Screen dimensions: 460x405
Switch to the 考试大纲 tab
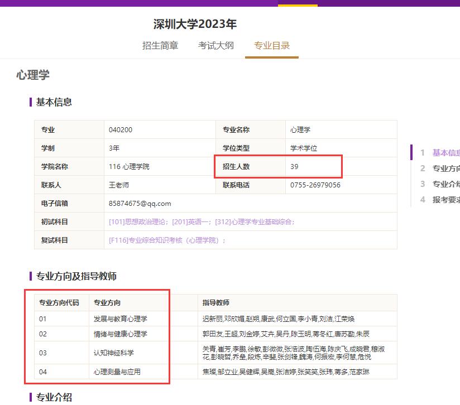(x=216, y=46)
